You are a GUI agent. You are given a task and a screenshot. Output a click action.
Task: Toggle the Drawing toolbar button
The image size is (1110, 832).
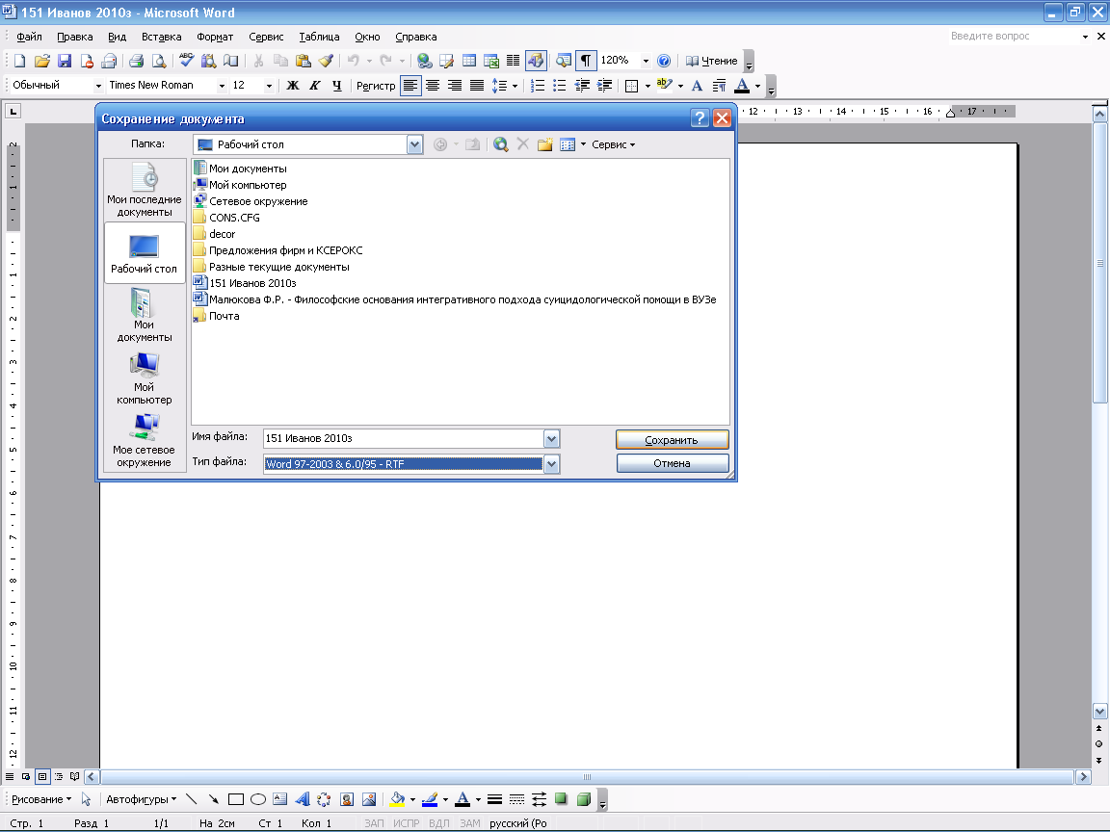click(536, 61)
